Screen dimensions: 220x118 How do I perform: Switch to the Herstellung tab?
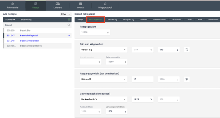tap(112, 20)
